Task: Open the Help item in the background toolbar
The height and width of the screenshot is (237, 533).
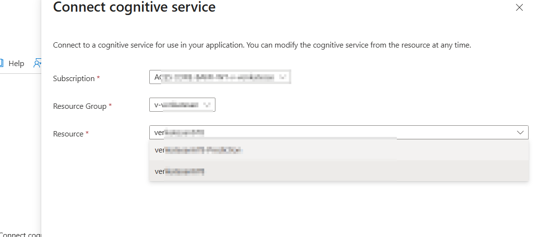Action: click(17, 64)
